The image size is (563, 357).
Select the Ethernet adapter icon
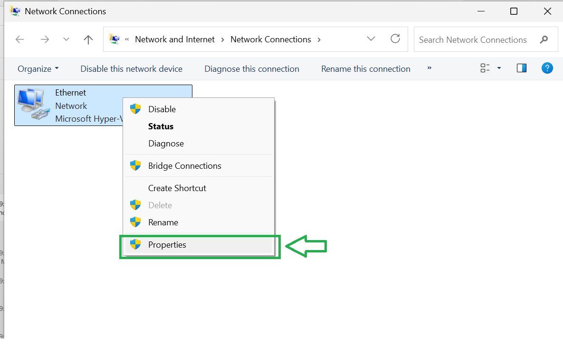(x=33, y=105)
